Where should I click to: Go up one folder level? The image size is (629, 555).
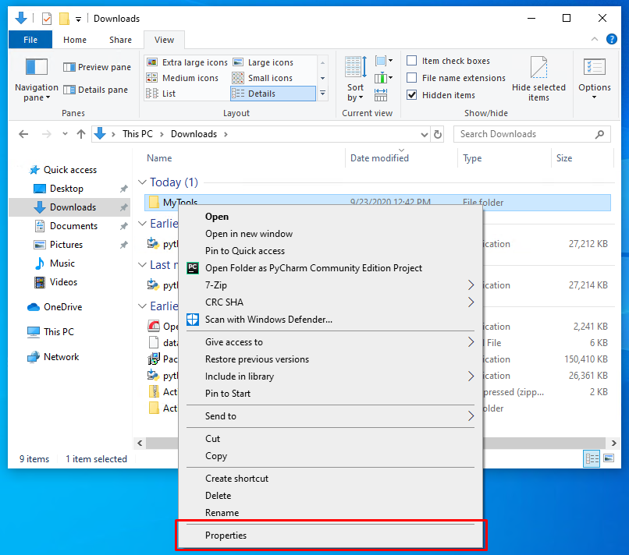81,134
